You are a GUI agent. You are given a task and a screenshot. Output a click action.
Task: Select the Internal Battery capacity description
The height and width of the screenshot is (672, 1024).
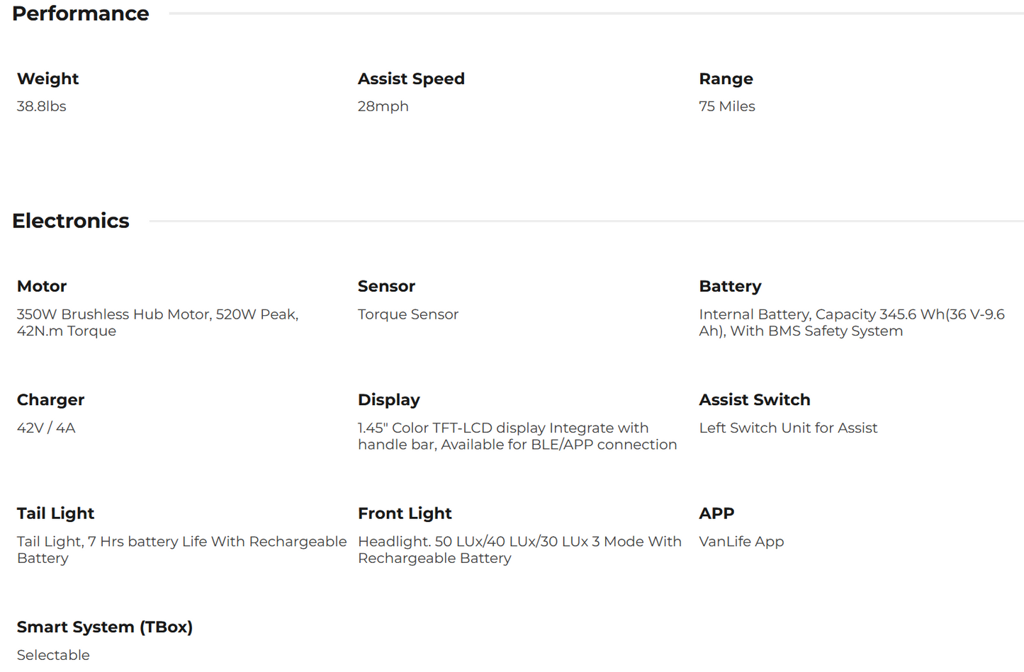tap(851, 322)
